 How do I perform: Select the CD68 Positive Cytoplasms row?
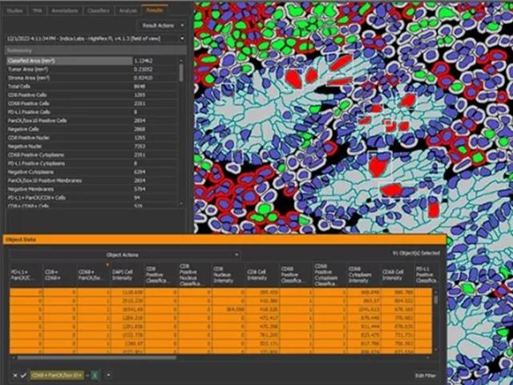[x=91, y=155]
